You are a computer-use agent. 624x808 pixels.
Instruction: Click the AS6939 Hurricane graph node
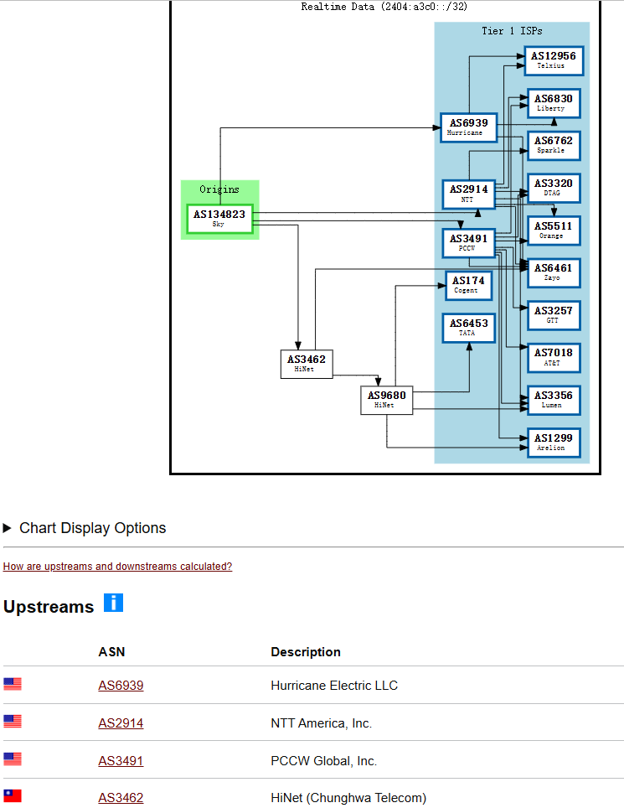[468, 127]
